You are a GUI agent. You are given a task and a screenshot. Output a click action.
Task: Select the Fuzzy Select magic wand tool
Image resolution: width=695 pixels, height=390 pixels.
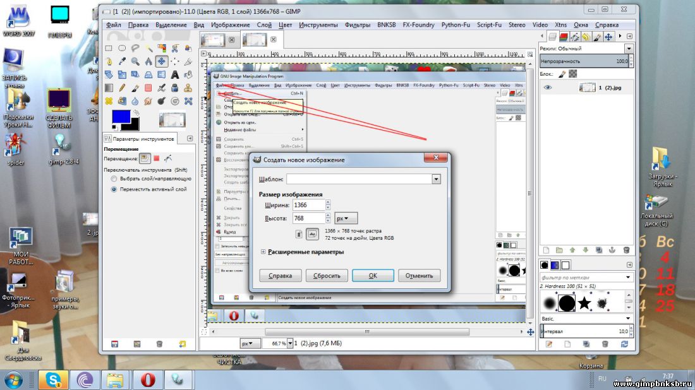point(148,48)
